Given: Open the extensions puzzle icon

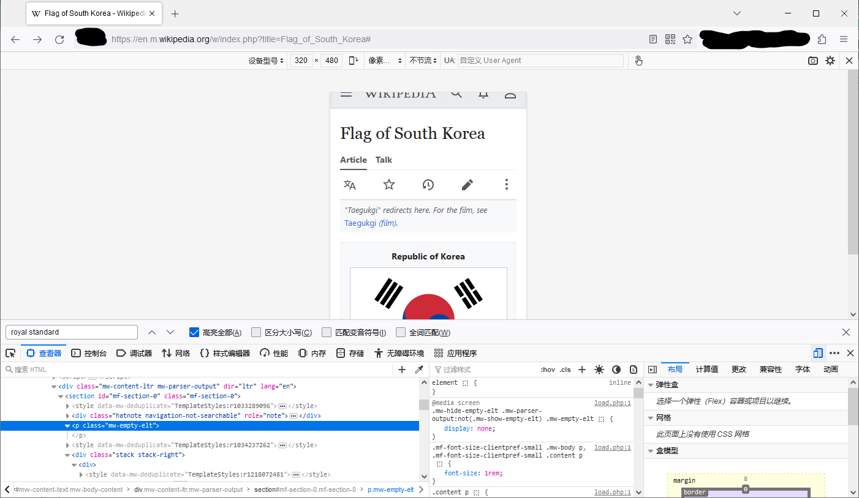Looking at the screenshot, I should (x=822, y=39).
